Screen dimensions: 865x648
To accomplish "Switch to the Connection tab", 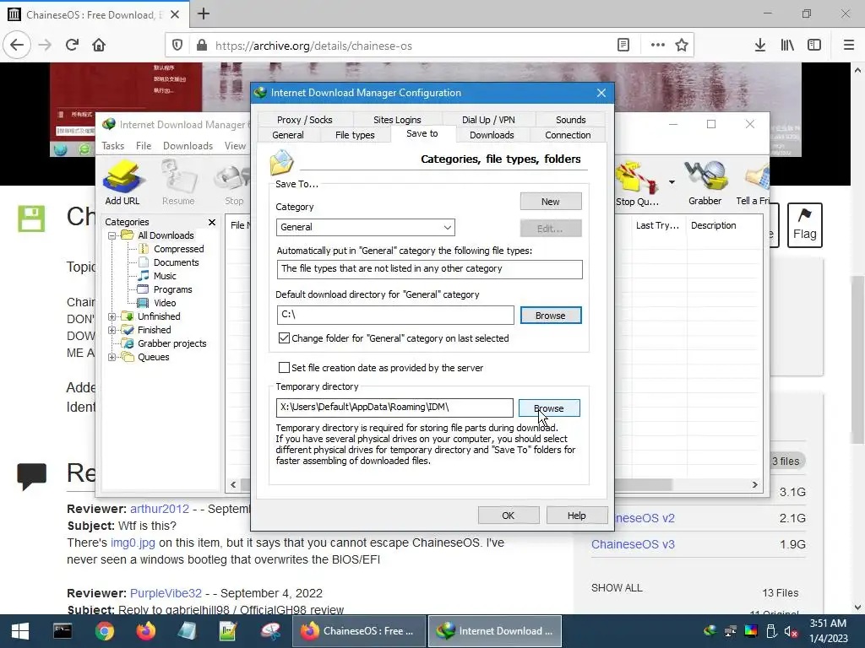I will (568, 135).
